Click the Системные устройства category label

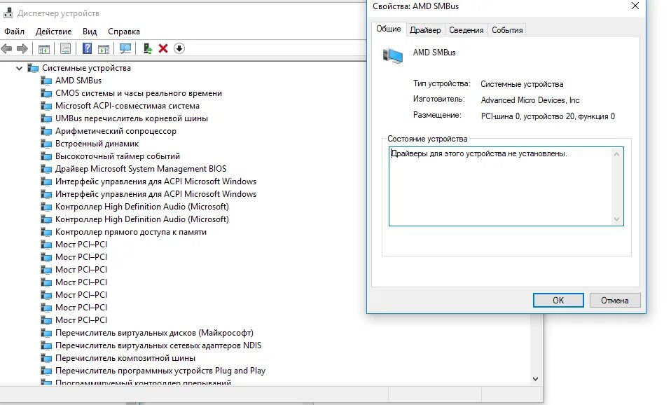click(x=86, y=68)
